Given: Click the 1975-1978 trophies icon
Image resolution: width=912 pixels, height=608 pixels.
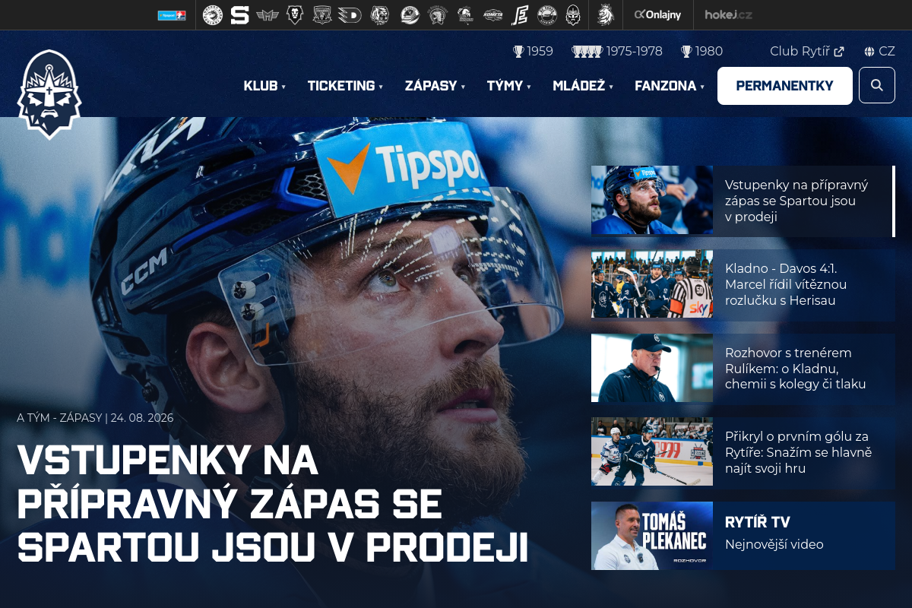Looking at the screenshot, I should pyautogui.click(x=587, y=52).
